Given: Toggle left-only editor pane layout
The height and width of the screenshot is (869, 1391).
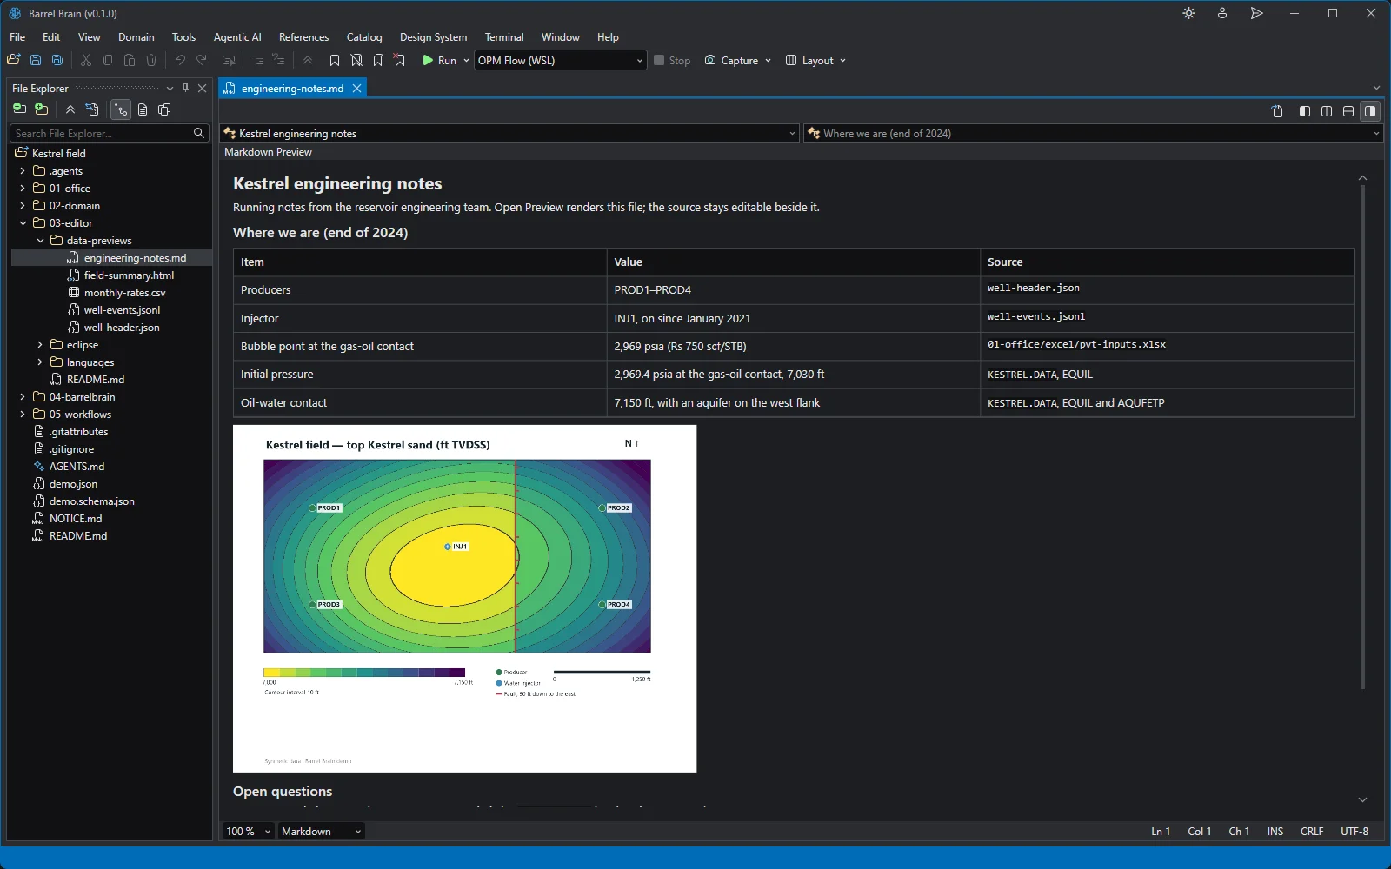Looking at the screenshot, I should click(x=1305, y=111).
